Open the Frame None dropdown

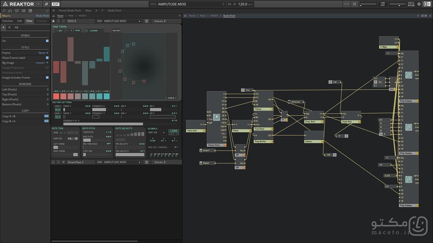pos(43,53)
